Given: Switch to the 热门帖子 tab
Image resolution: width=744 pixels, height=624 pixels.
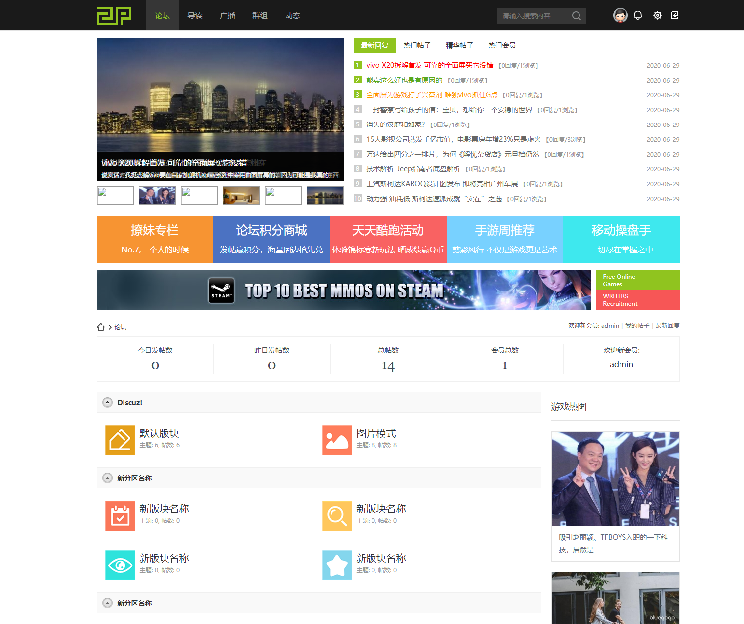Looking at the screenshot, I should coord(417,45).
